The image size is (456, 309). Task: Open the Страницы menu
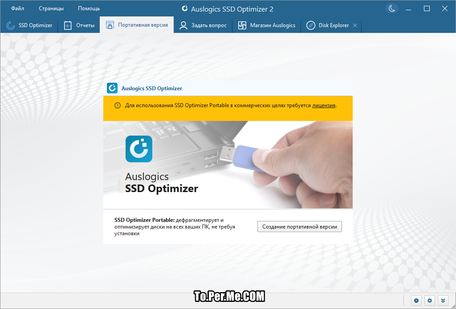click(51, 8)
